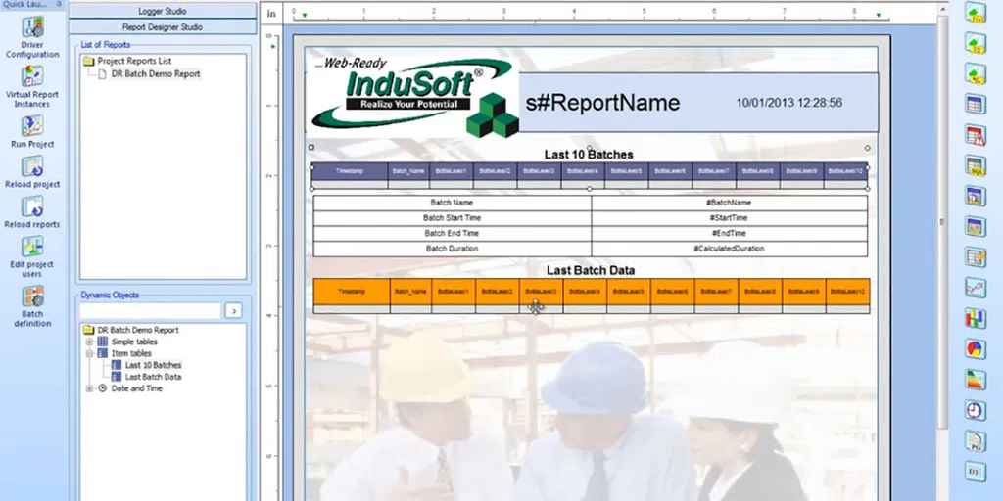
Task: Click the vertical scrollbar of the design canvas
Action: (942, 220)
